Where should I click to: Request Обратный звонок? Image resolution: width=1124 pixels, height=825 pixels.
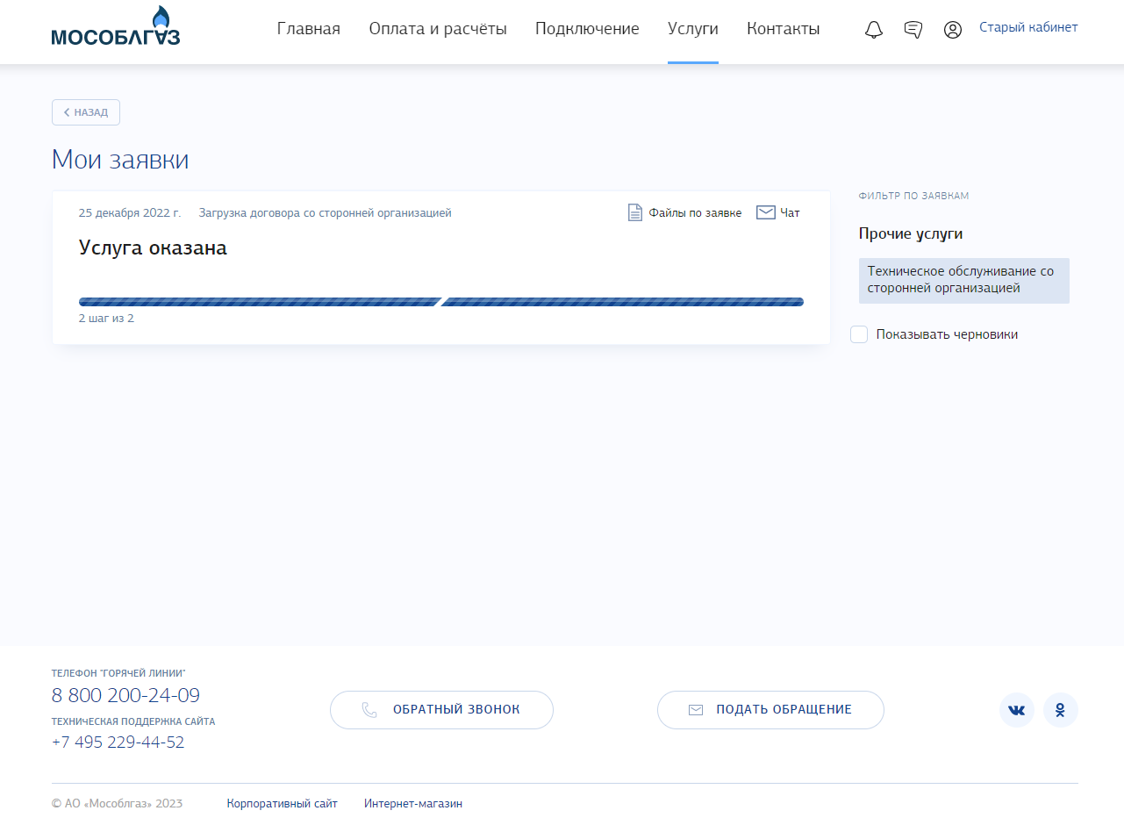[441, 710]
